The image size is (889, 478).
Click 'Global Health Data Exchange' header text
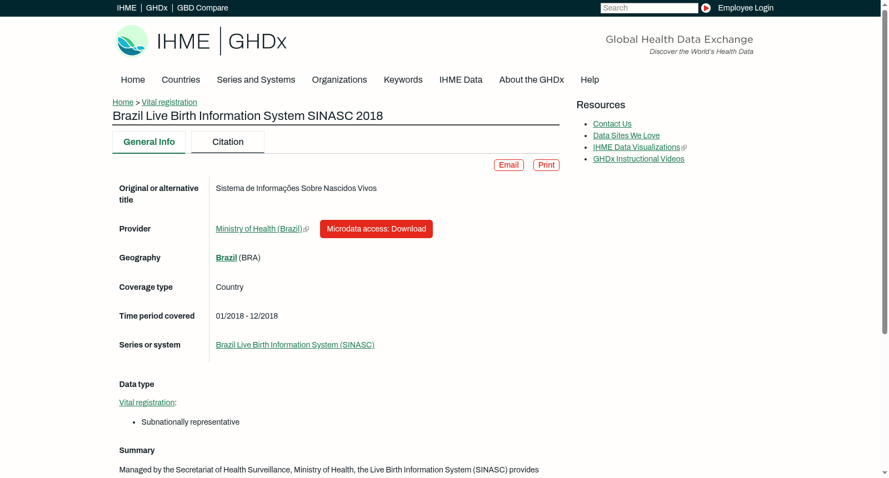tap(680, 39)
